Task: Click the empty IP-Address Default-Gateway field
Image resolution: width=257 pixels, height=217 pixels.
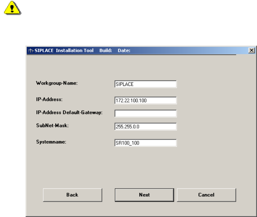Action: coord(145,114)
